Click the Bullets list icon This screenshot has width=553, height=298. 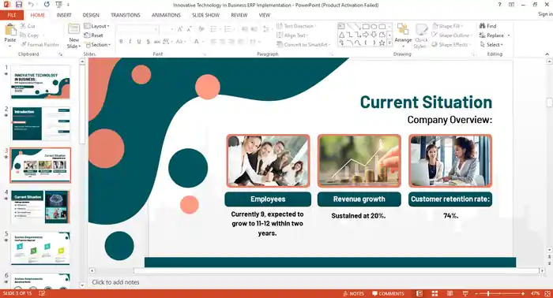pos(213,29)
